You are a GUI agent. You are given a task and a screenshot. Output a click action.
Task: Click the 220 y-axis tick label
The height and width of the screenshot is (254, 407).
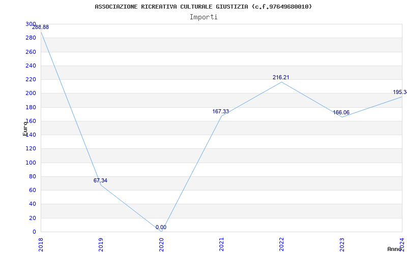click(x=31, y=80)
